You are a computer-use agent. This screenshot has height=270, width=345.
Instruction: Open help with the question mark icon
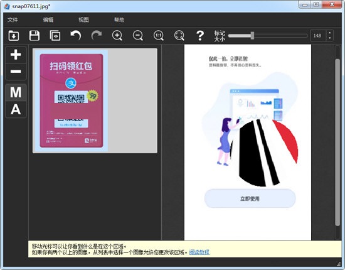[x=199, y=35]
